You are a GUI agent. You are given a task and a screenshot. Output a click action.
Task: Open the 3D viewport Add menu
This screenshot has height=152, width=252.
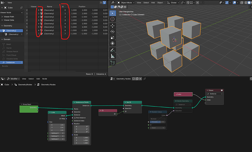point(153,3)
